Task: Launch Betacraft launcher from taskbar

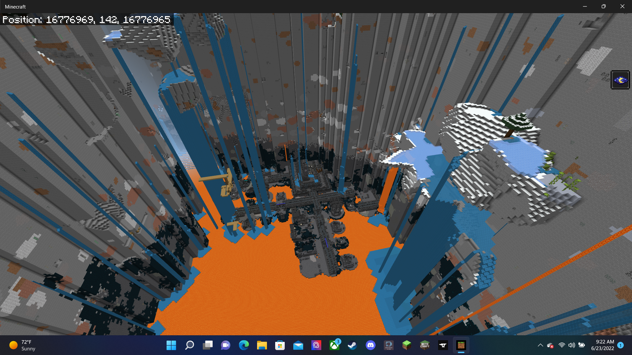Action: [x=425, y=345]
